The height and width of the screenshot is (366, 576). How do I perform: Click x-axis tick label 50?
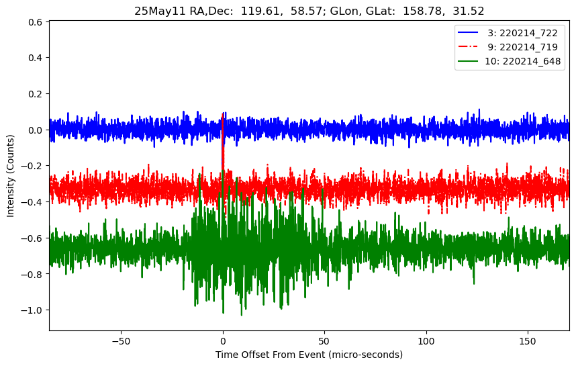[324, 341]
